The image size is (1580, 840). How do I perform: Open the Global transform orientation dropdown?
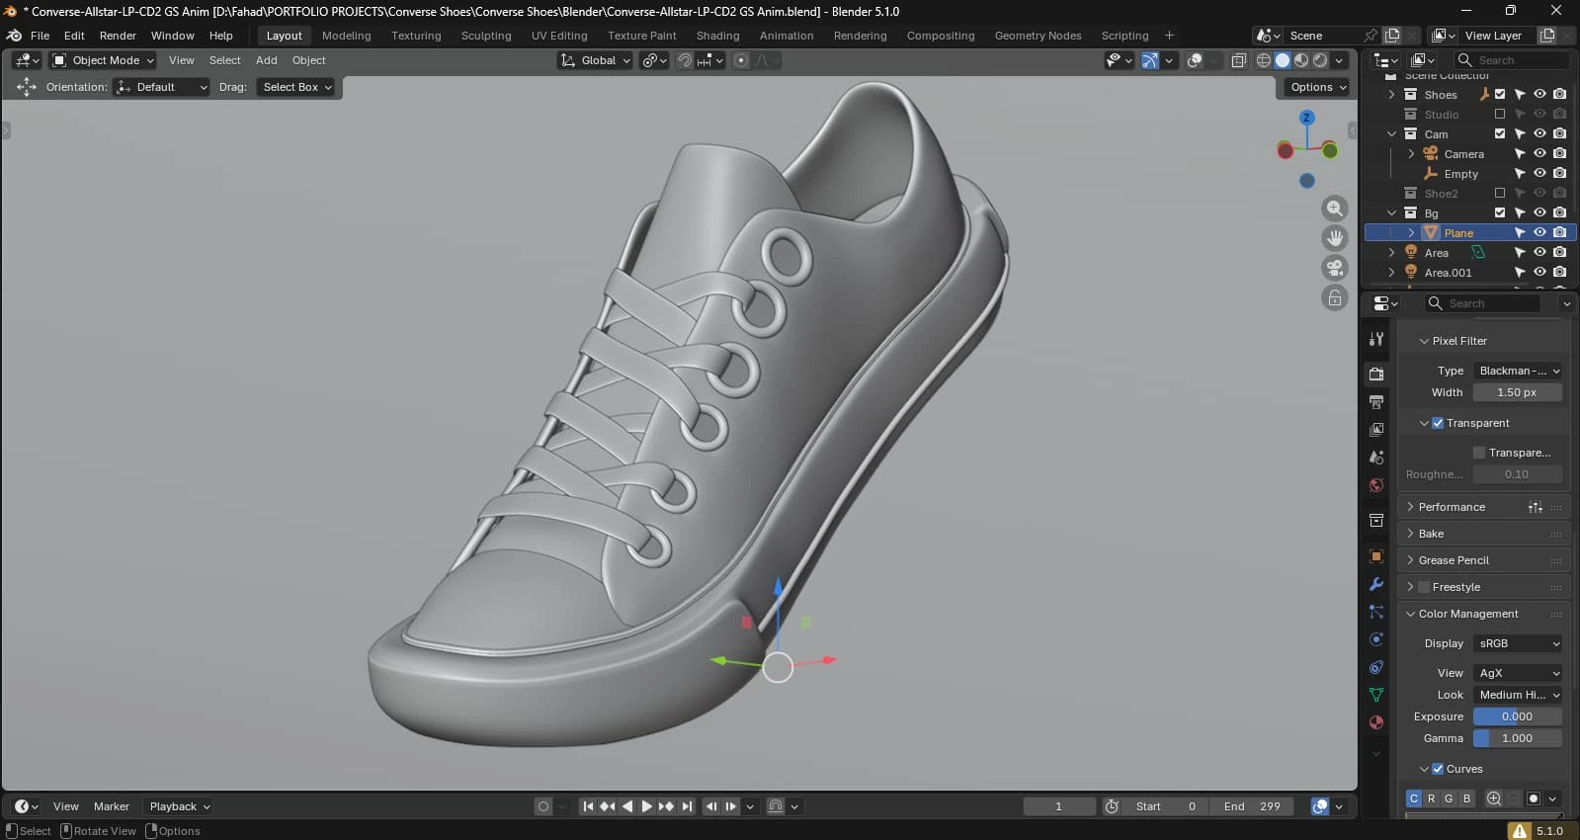click(x=595, y=60)
